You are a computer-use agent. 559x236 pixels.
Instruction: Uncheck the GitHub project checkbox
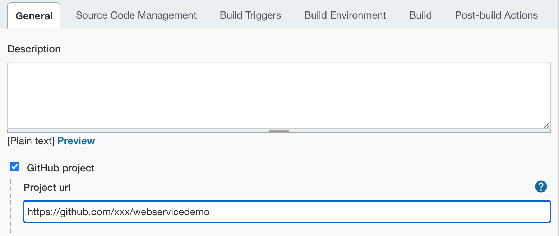tap(15, 167)
